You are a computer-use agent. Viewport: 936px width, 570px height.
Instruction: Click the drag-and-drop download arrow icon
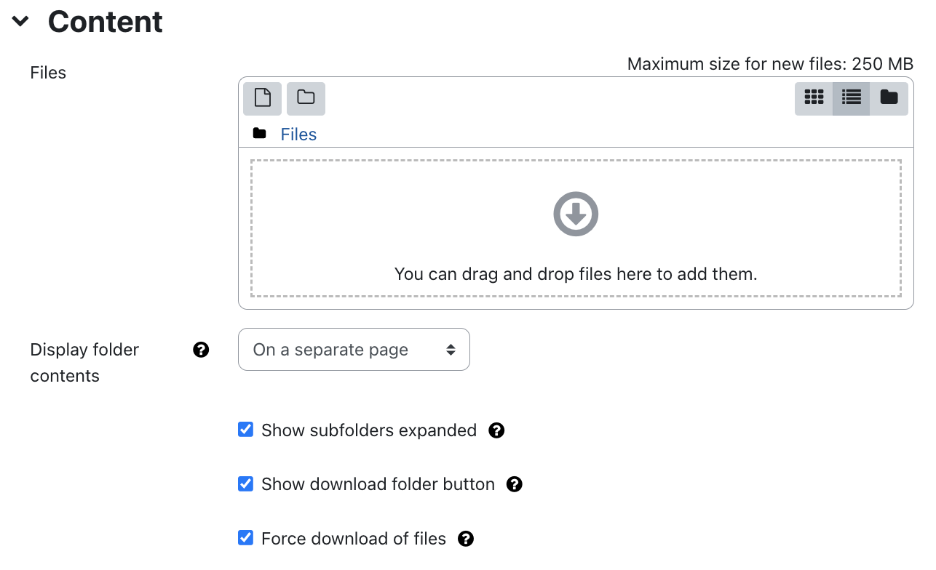tap(576, 214)
